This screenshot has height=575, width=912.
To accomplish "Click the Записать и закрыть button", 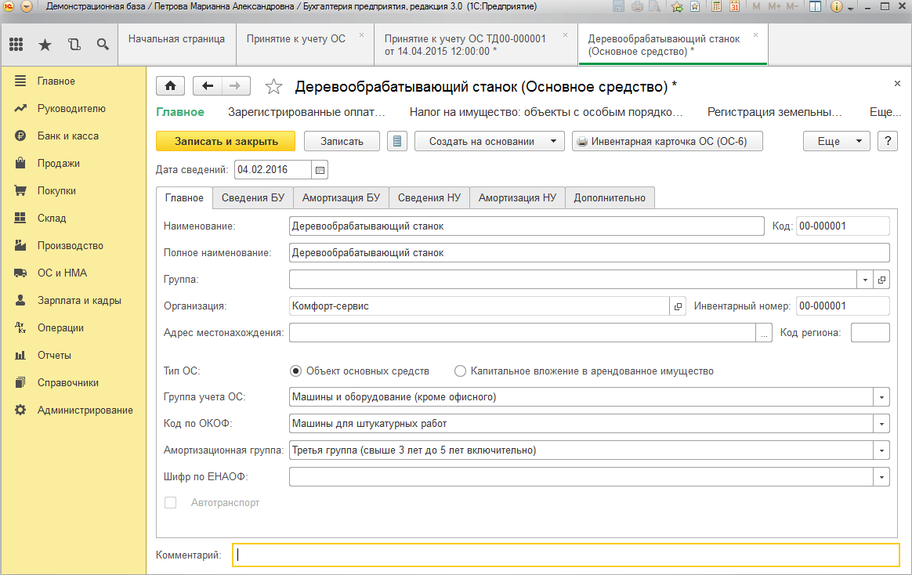I will click(226, 142).
